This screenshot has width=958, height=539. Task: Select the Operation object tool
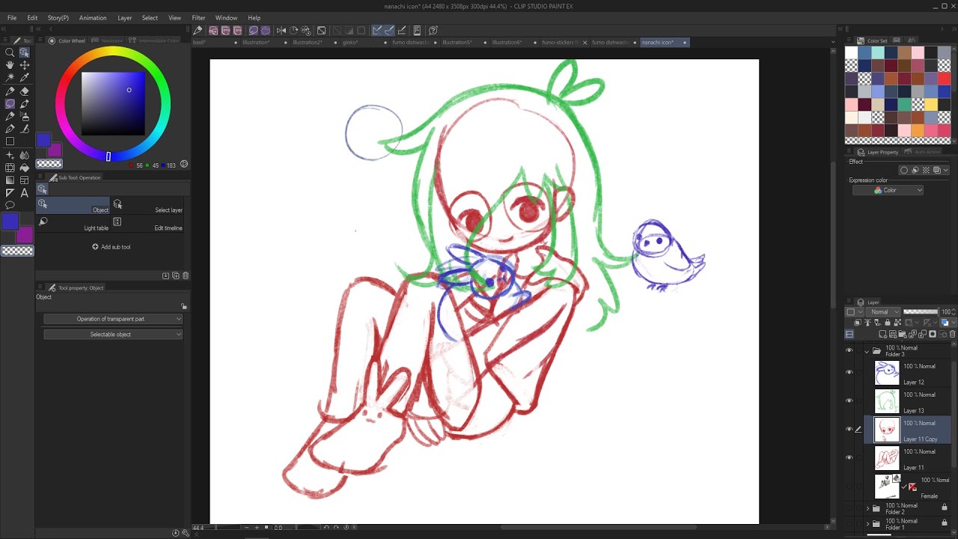click(24, 52)
